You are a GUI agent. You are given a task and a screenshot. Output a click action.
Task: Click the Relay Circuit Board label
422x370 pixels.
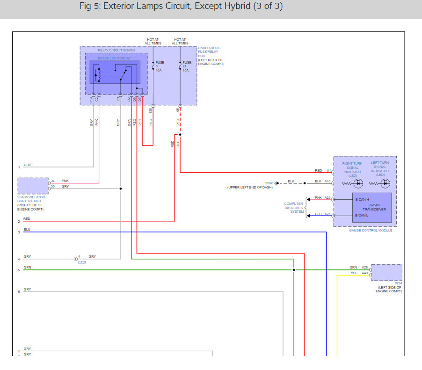tap(116, 51)
